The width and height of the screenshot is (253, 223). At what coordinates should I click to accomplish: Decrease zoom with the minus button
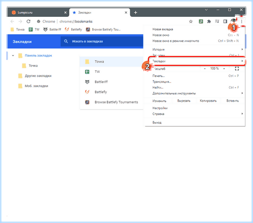205,69
